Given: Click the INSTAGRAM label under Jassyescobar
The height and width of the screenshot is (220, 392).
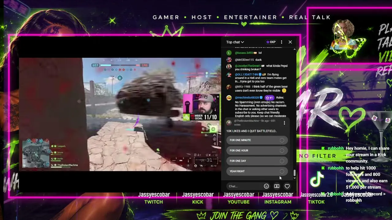Looking at the screenshot, I should click(x=278, y=202).
